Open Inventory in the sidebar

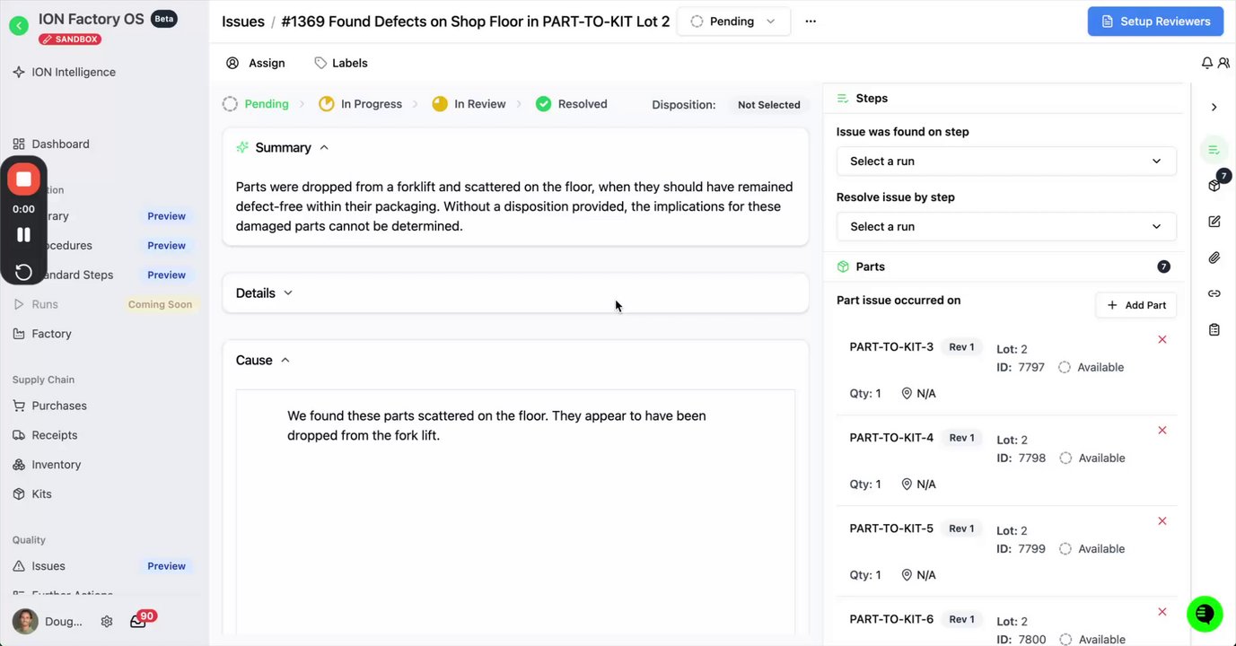(x=56, y=465)
